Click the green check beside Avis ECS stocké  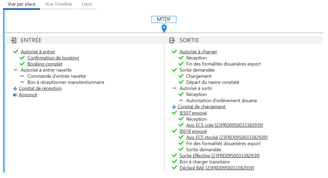point(181,137)
